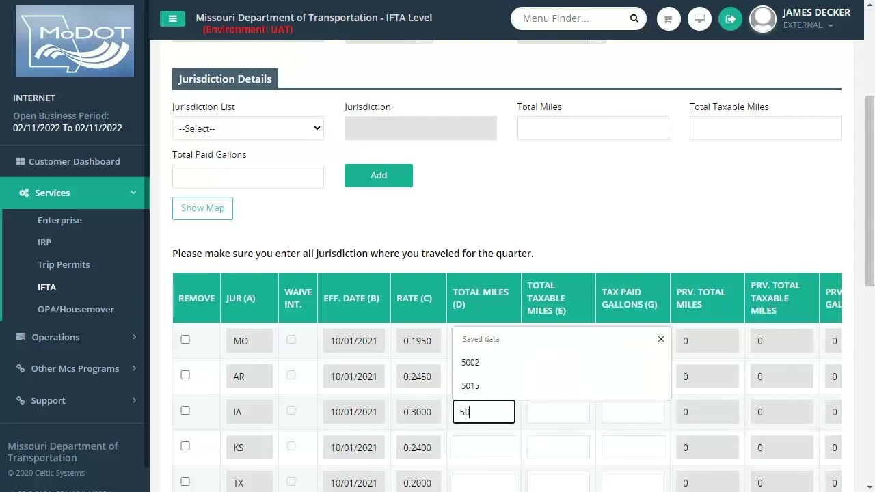Click Total Miles field in TX row
Screen dimensions: 875x492
click(484, 482)
